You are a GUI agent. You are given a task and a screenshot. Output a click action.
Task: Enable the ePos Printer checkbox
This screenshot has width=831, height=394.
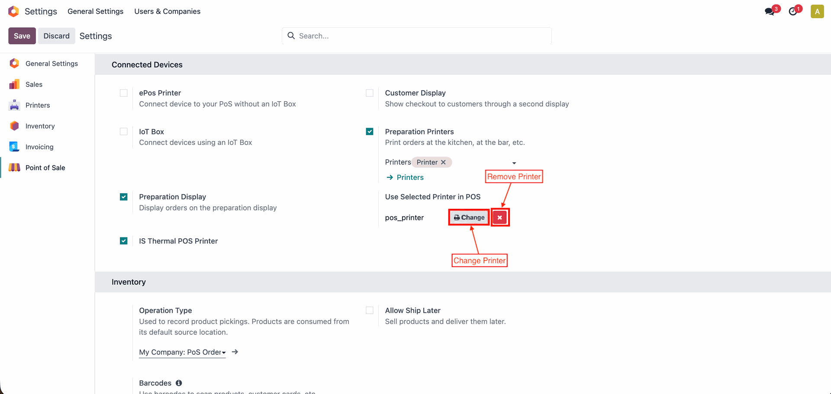pos(124,93)
